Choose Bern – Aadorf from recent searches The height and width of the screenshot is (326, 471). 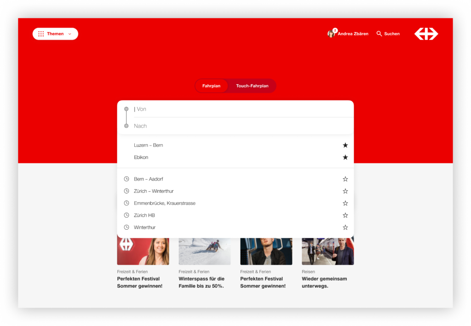[x=149, y=179]
